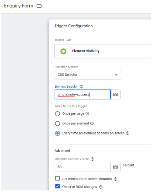This screenshot has width=155, height=195.
Task: Click the Element Visibility trigger type box
Action: coord(103,51)
